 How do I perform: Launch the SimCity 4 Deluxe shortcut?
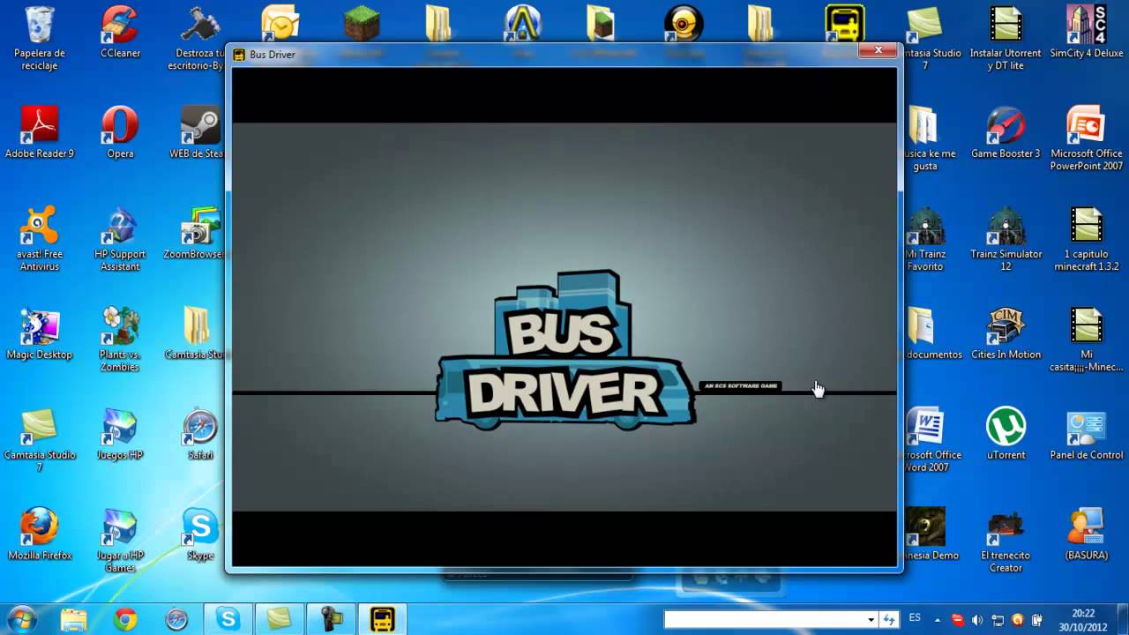1087,32
